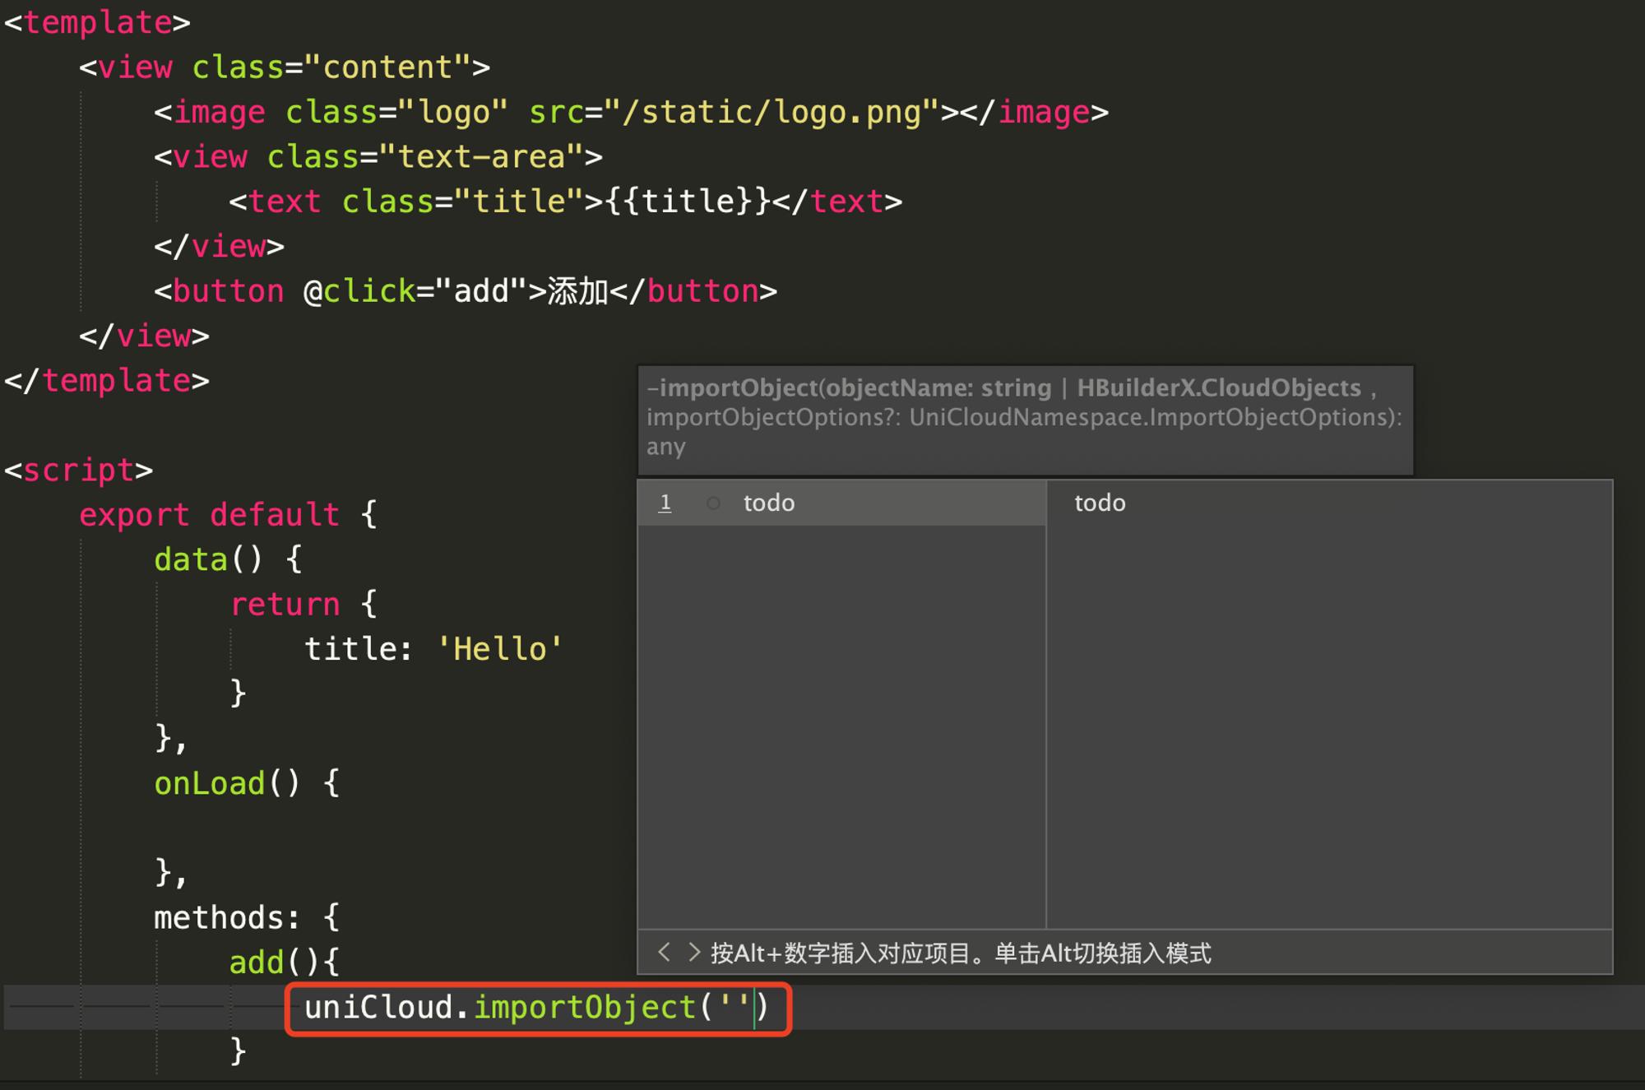Viewport: 1645px width, 1090px height.
Task: Click the number 1 index of the suggestion
Action: pyautogui.click(x=665, y=503)
